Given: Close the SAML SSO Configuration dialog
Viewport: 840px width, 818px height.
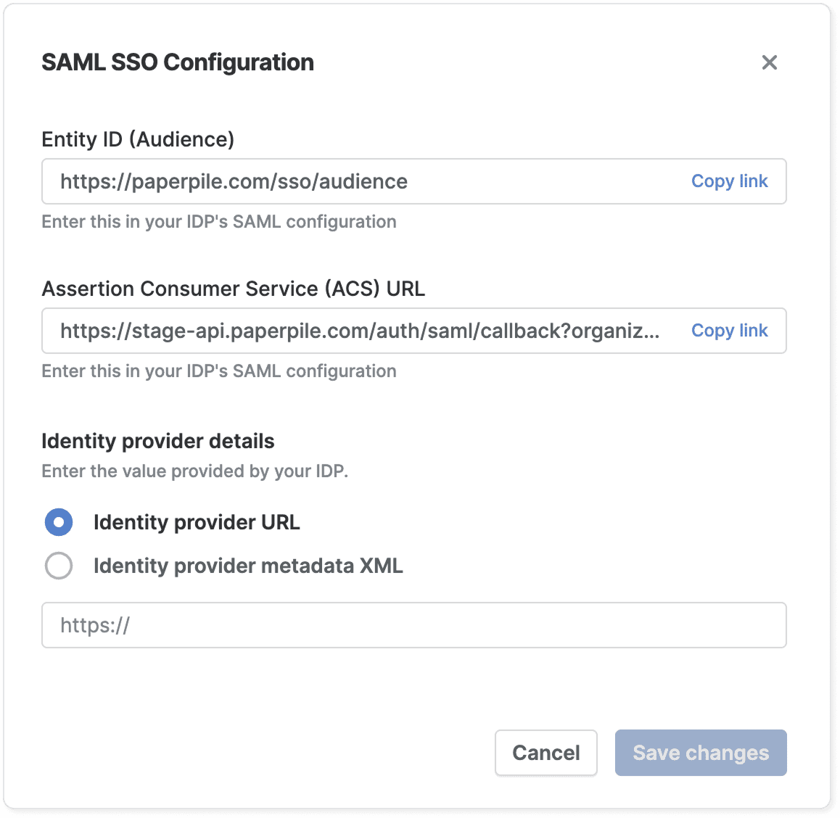Looking at the screenshot, I should tap(769, 62).
